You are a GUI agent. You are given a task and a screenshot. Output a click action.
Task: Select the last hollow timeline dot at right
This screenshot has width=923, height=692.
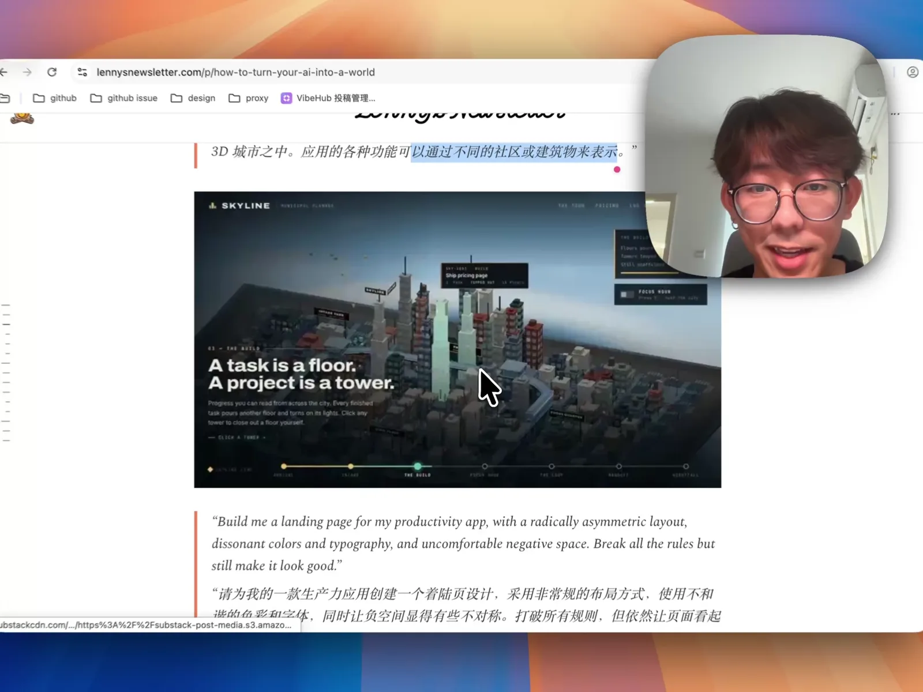[x=686, y=467]
